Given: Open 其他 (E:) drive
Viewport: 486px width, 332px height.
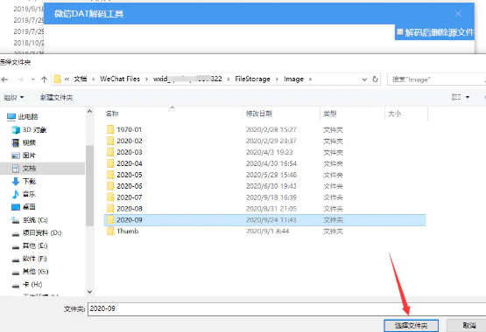Looking at the screenshot, I should tap(30, 246).
